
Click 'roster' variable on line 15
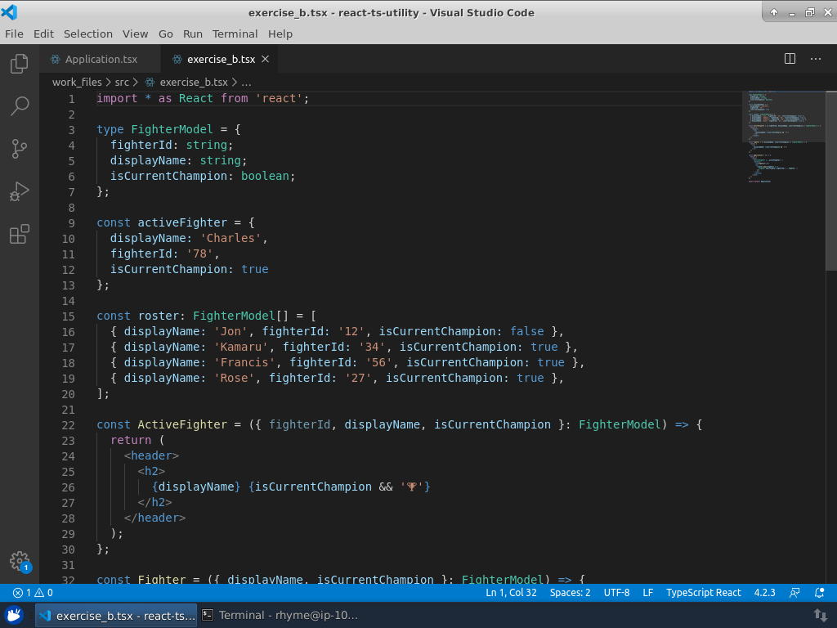[159, 316]
